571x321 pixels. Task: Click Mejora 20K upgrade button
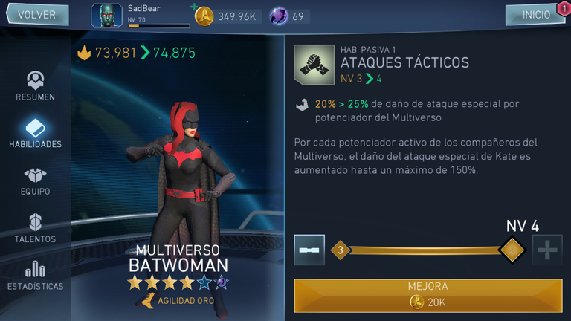[x=428, y=296]
